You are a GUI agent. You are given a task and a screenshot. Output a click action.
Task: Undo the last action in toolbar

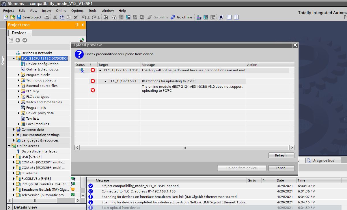coord(84,17)
